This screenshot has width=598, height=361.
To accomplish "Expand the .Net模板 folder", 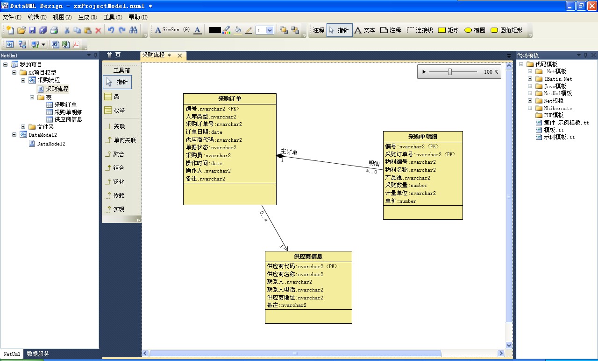I will click(x=530, y=71).
